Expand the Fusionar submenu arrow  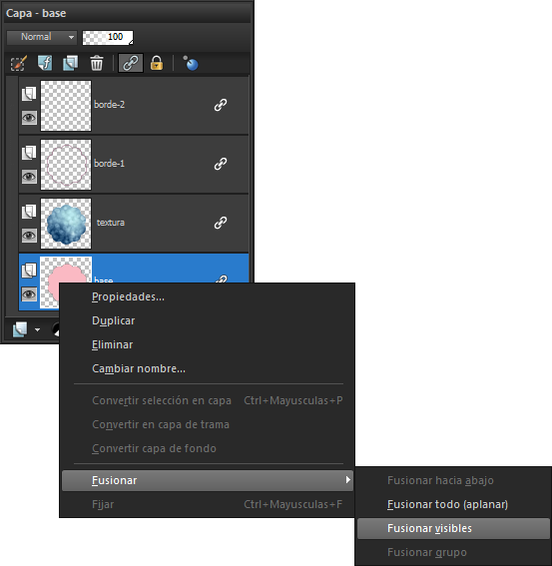[347, 480]
